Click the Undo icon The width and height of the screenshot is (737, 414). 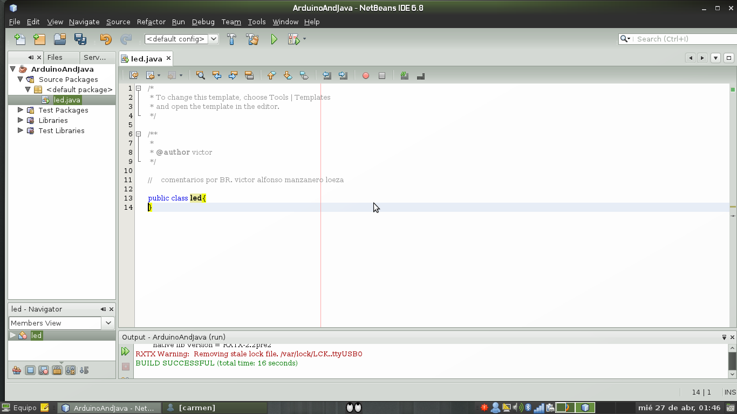(x=106, y=39)
